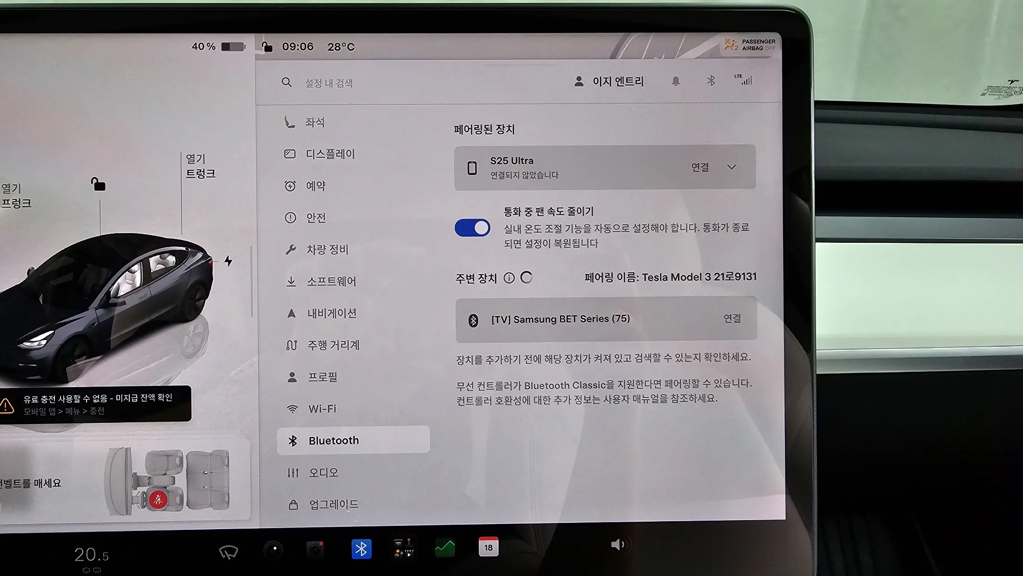Viewport: 1023px width, 576px height.
Task: Click the navigation arrow icon for 내비게이션
Action: (x=292, y=313)
